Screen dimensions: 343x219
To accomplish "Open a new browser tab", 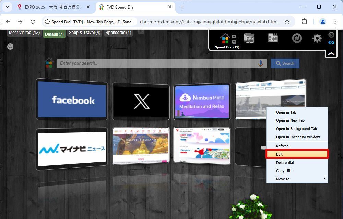I will click(x=182, y=7).
